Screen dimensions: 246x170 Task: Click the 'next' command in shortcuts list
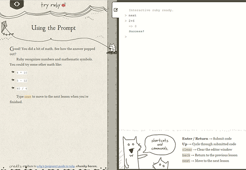[186, 161]
